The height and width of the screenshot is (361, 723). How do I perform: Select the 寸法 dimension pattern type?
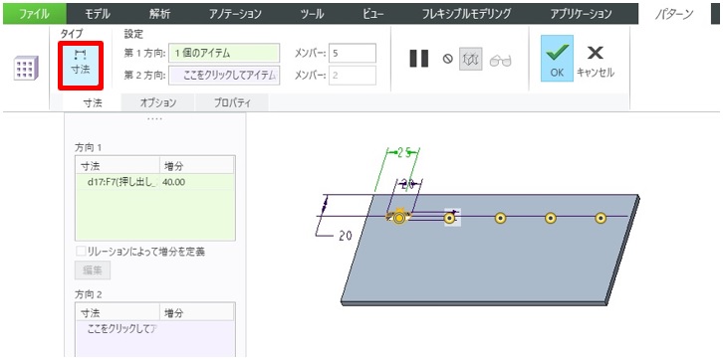coord(81,65)
